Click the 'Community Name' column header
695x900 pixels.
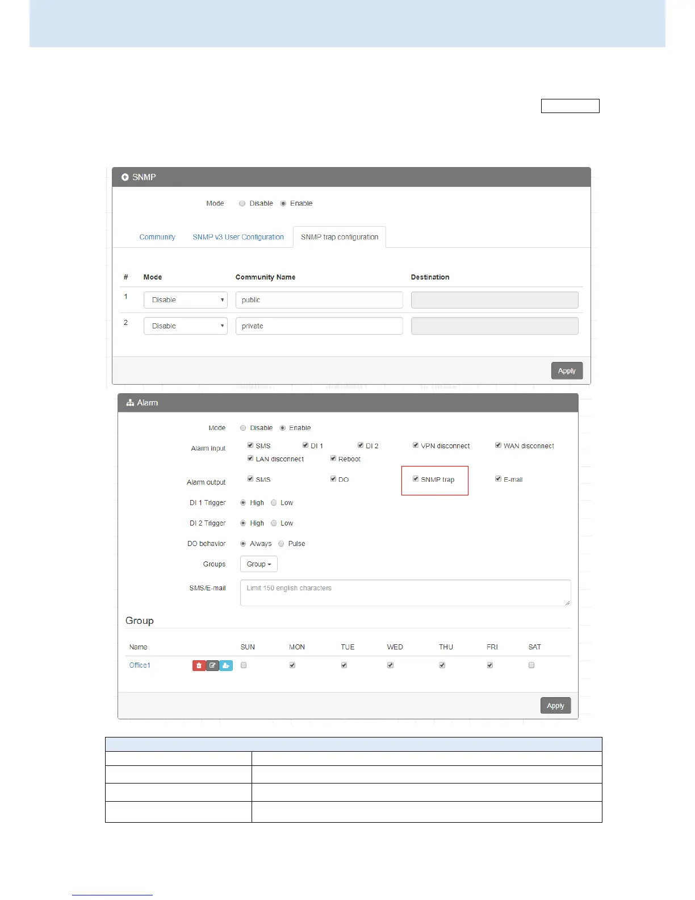(265, 277)
